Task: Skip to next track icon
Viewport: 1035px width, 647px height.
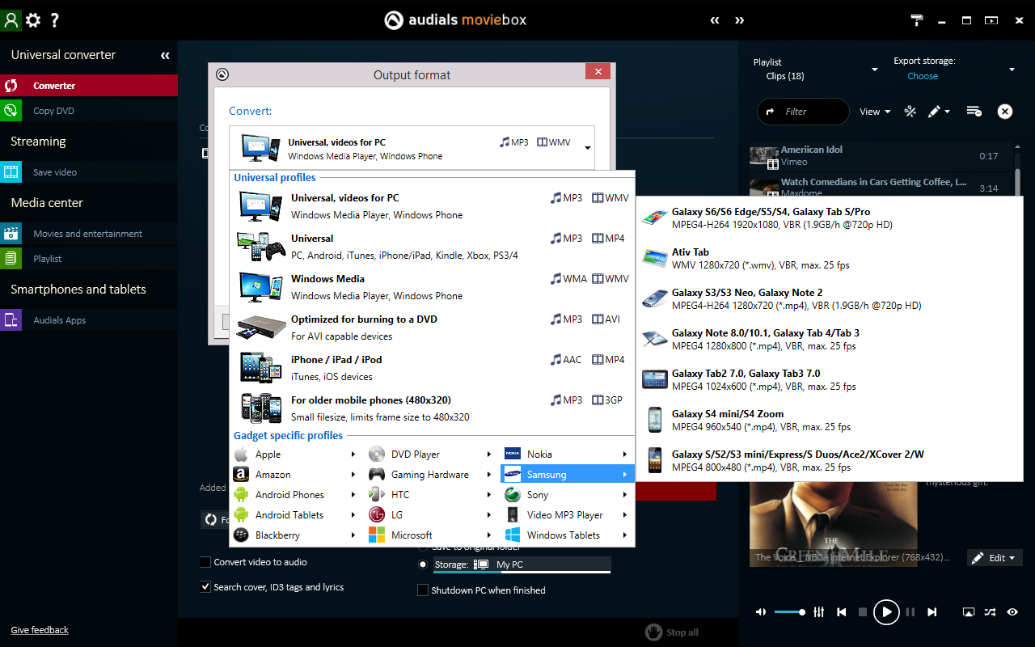Action: click(932, 612)
